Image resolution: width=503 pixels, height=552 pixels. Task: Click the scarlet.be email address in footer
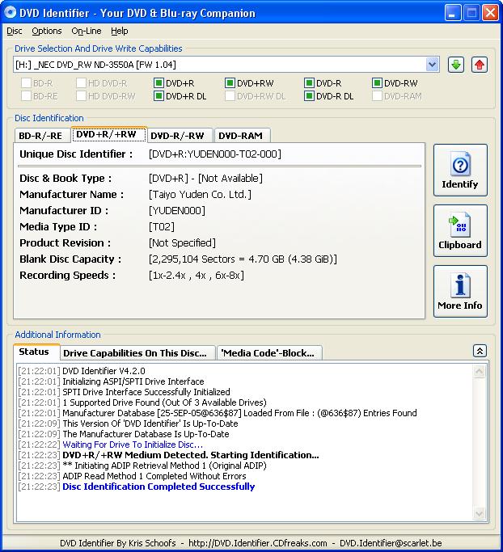pos(391,543)
